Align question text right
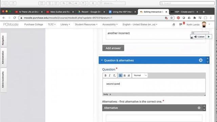 coord(129,75)
